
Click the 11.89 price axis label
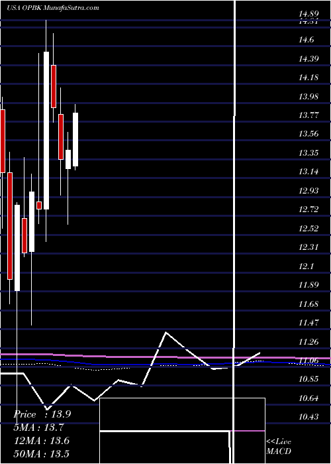308,284
